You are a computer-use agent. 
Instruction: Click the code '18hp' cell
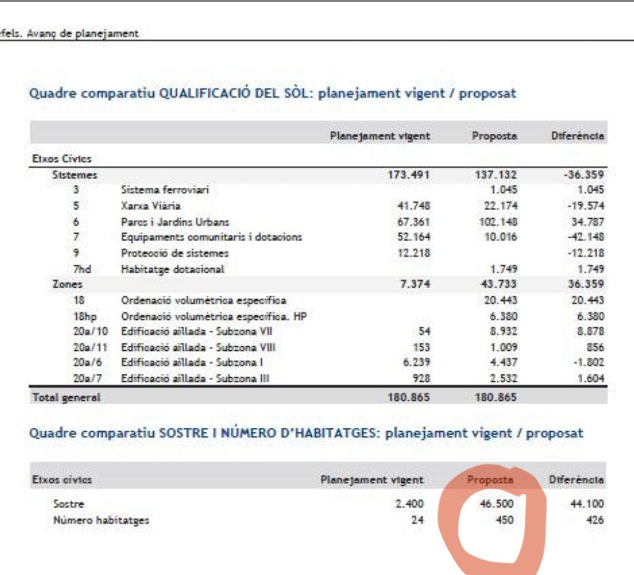(85, 316)
